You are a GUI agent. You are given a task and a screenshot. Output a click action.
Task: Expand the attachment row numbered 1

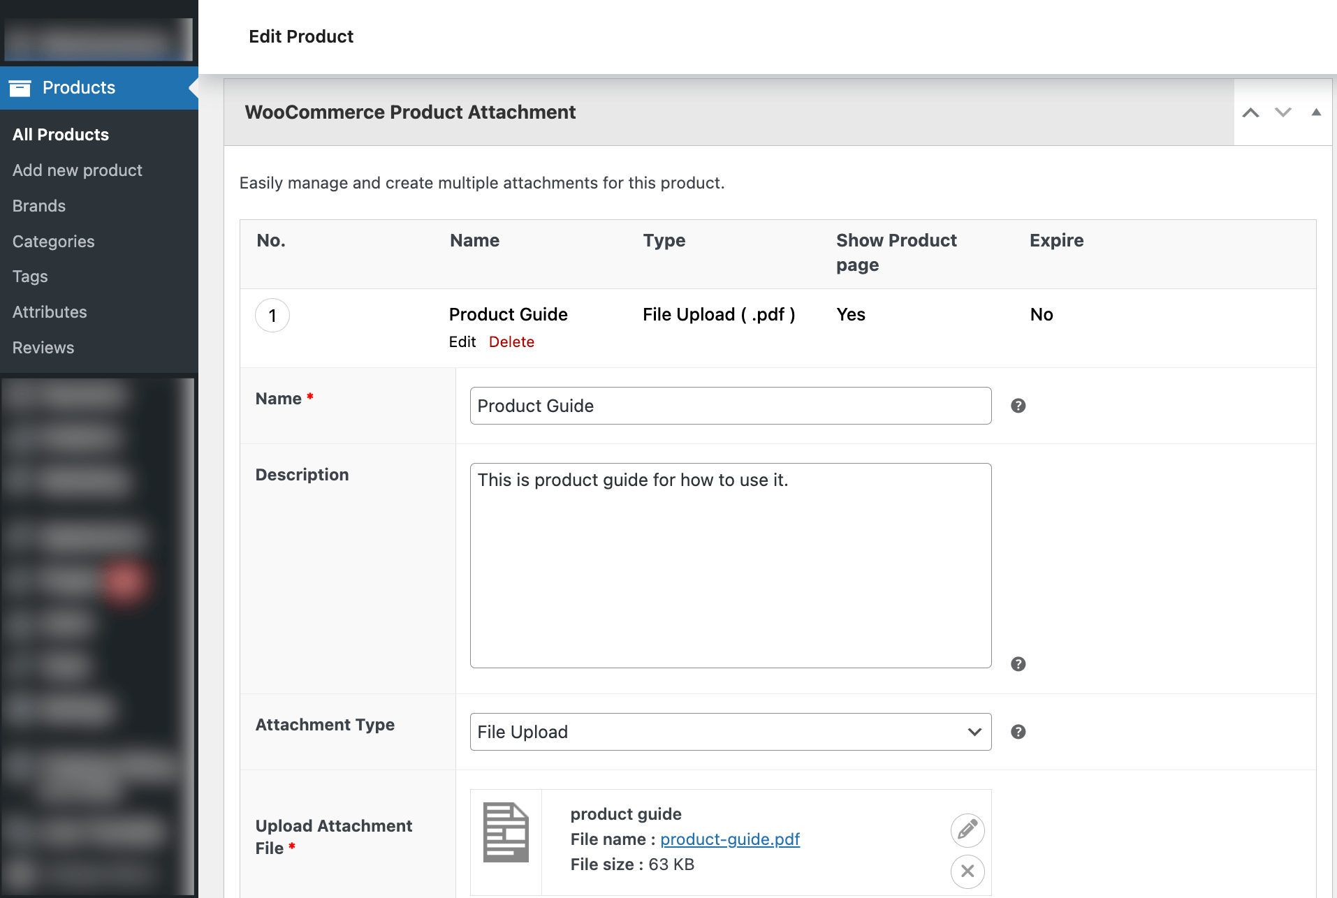[x=272, y=315]
